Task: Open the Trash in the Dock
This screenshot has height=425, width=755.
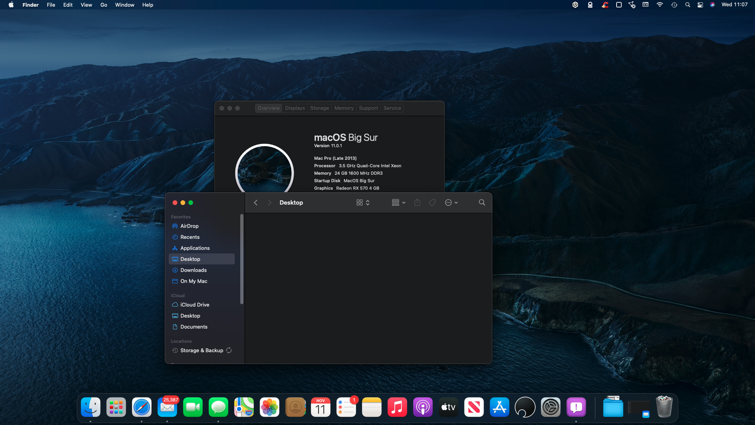Action: coord(664,407)
